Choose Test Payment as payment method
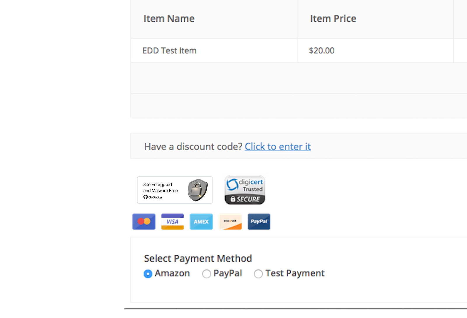This screenshot has height=318, width=467. click(x=258, y=274)
